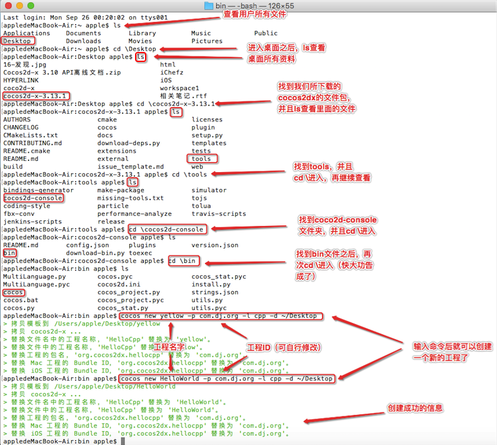Select "Documents" in the home listing
The height and width of the screenshot is (445, 497).
(83, 33)
